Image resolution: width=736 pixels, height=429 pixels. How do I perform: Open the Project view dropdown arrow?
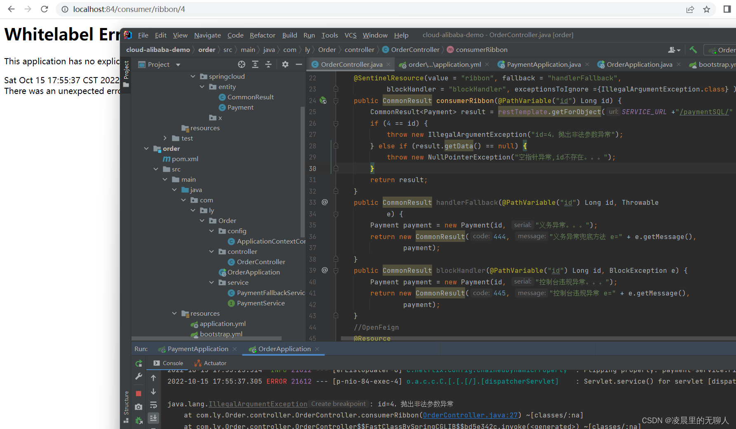[178, 65]
